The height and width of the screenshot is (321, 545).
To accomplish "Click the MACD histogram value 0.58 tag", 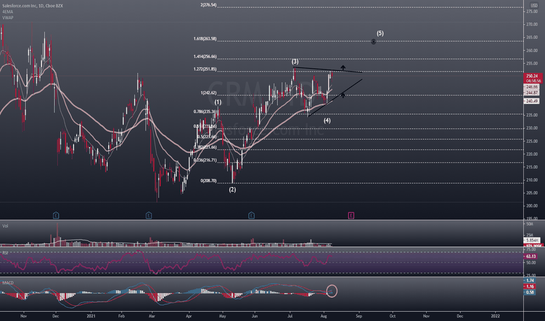I will click(x=530, y=292).
